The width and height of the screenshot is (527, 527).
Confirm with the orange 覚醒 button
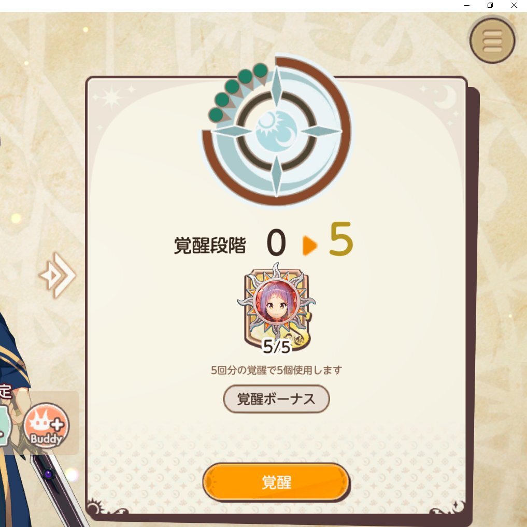(276, 482)
